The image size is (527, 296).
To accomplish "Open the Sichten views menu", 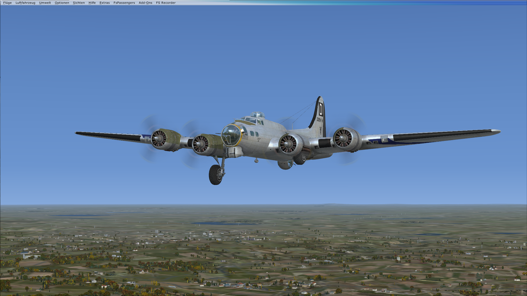I will coord(79,3).
